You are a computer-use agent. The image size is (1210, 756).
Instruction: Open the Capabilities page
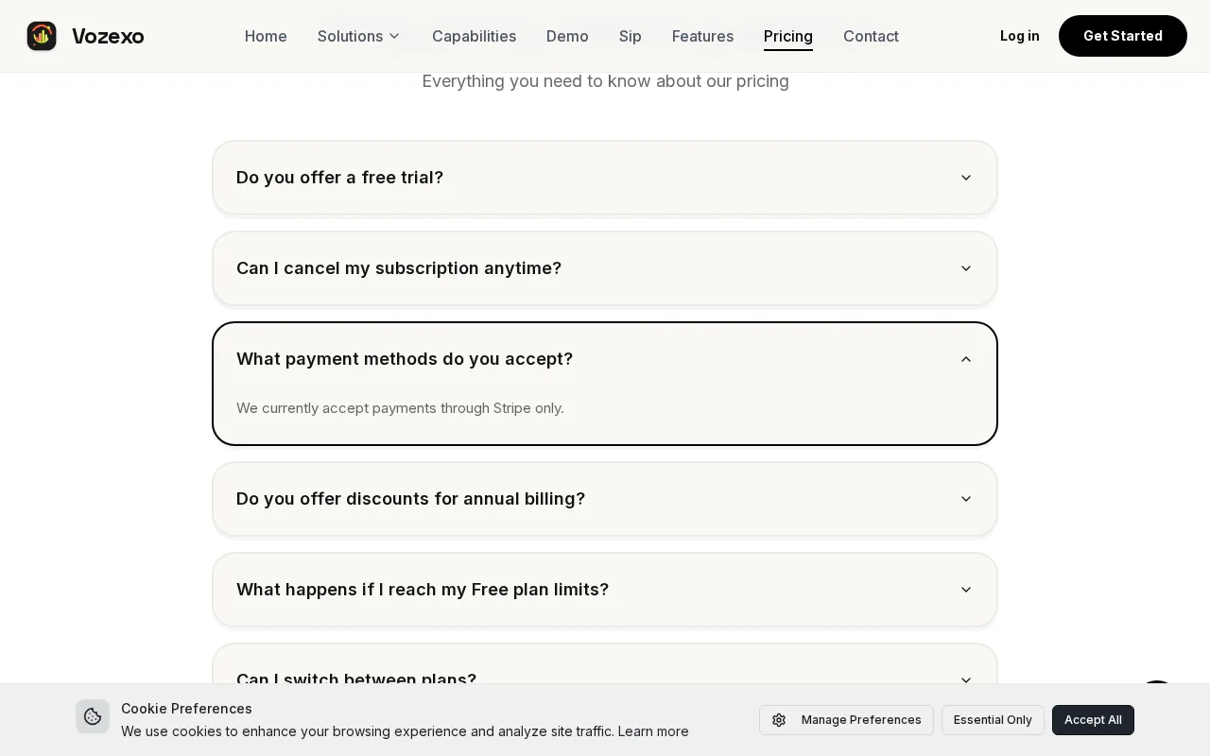pos(474,36)
